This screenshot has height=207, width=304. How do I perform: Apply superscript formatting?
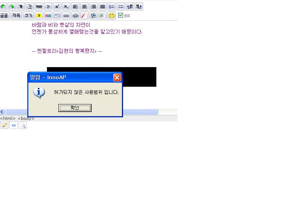click(57, 6)
